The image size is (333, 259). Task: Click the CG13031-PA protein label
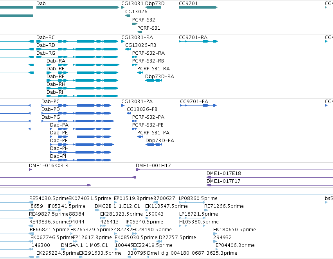click(137, 102)
